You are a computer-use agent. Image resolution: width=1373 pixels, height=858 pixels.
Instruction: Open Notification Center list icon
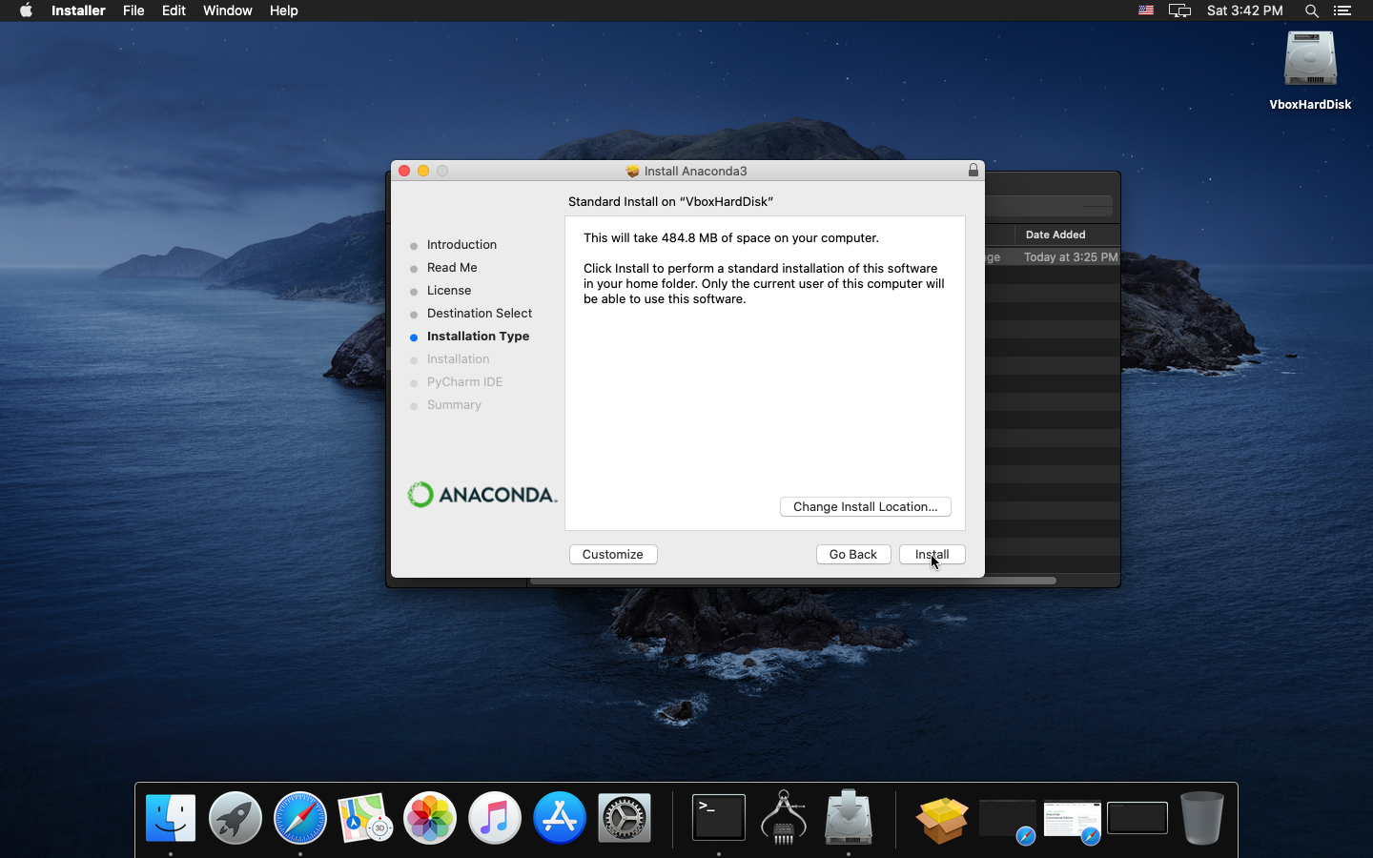coord(1342,10)
